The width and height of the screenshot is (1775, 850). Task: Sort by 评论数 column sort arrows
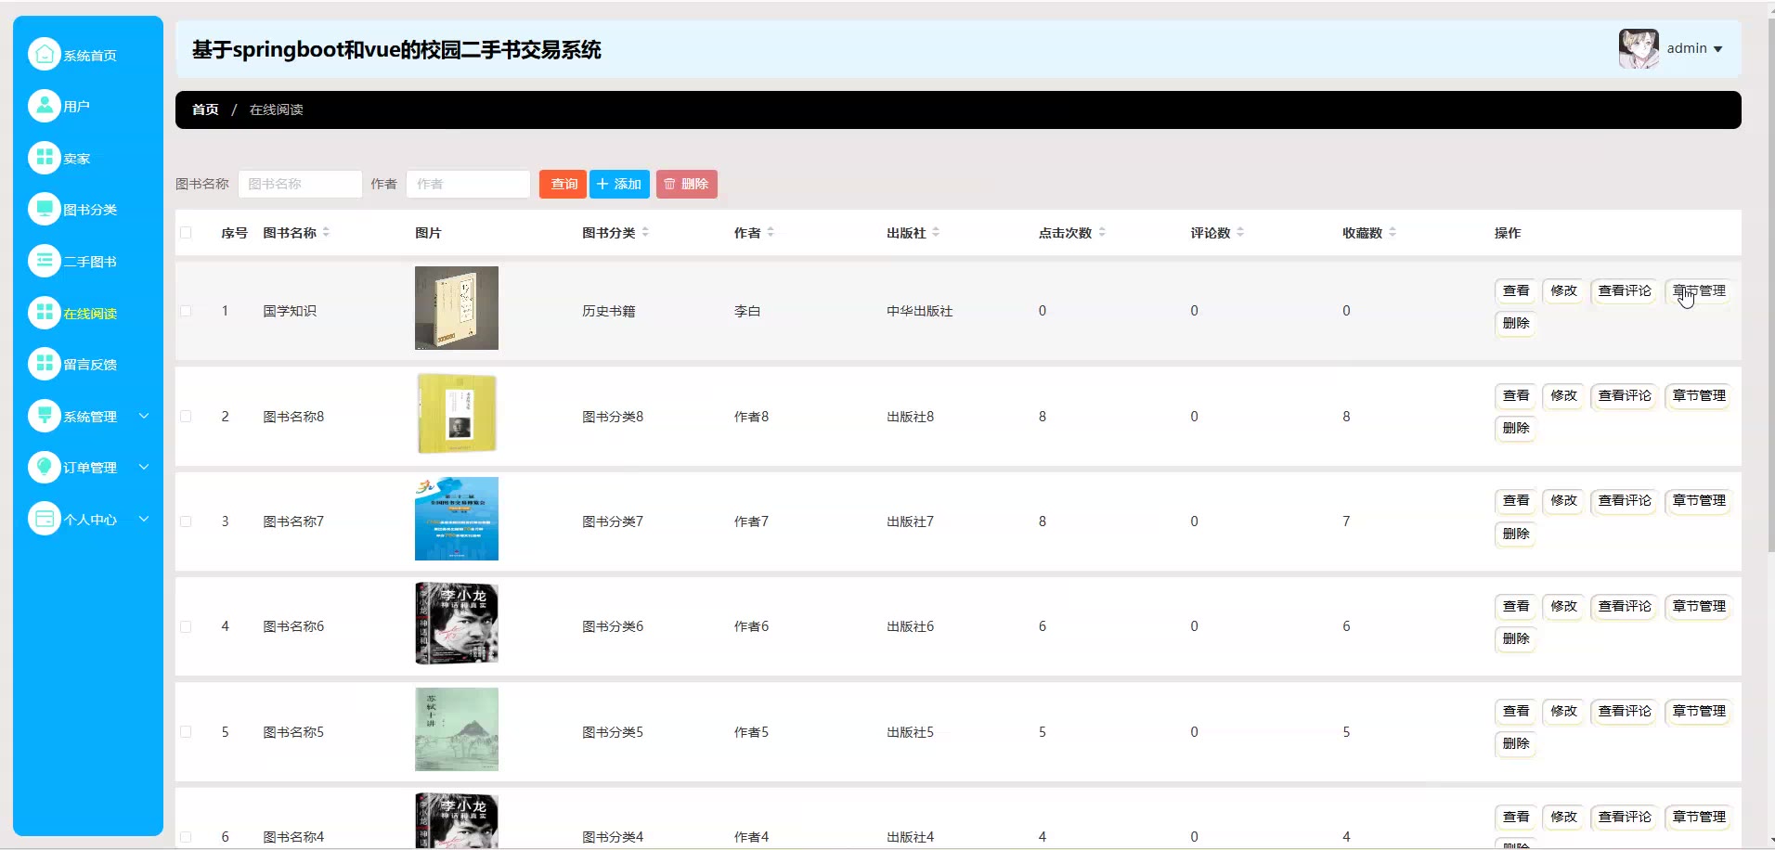tap(1240, 232)
